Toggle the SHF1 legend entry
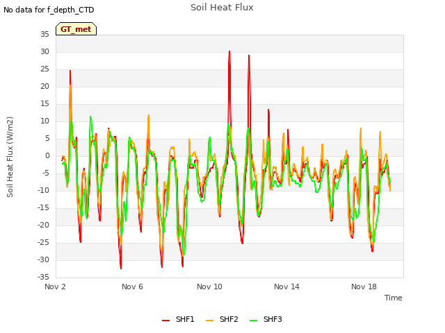This screenshot has height=333, width=445. pos(178,319)
